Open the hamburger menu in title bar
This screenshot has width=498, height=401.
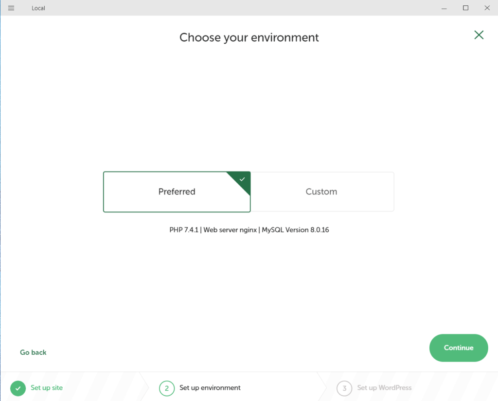[11, 8]
